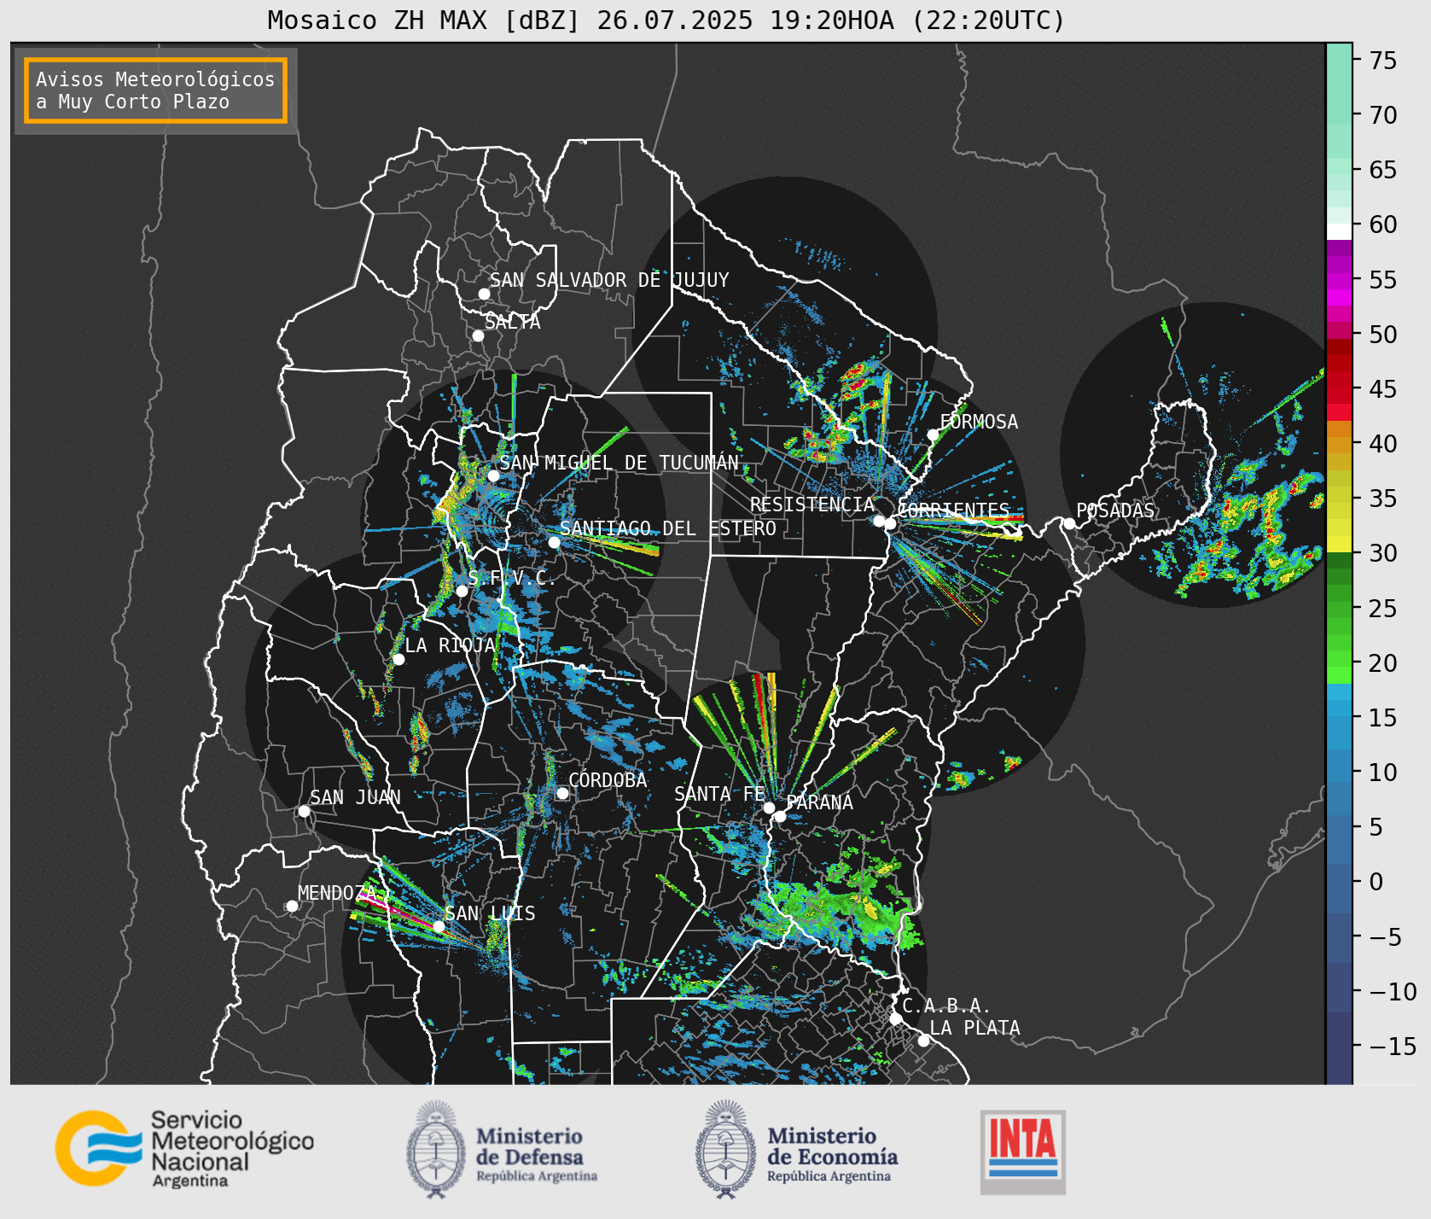Click the SAN SALVADOR DE JUJUY label
The height and width of the screenshot is (1219, 1431).
tap(609, 280)
